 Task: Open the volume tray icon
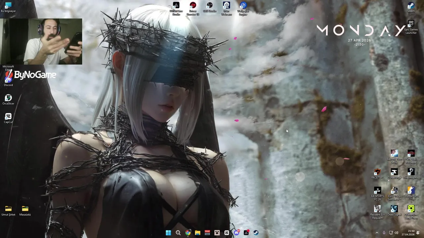[397, 233]
